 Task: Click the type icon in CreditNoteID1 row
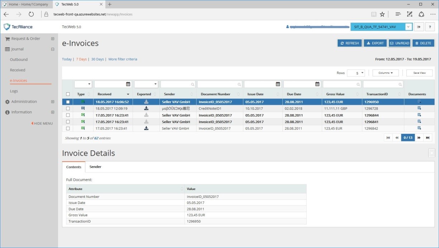pos(83,108)
